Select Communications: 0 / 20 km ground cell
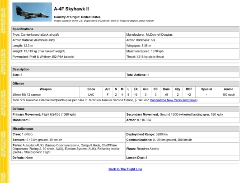 (182, 140)
